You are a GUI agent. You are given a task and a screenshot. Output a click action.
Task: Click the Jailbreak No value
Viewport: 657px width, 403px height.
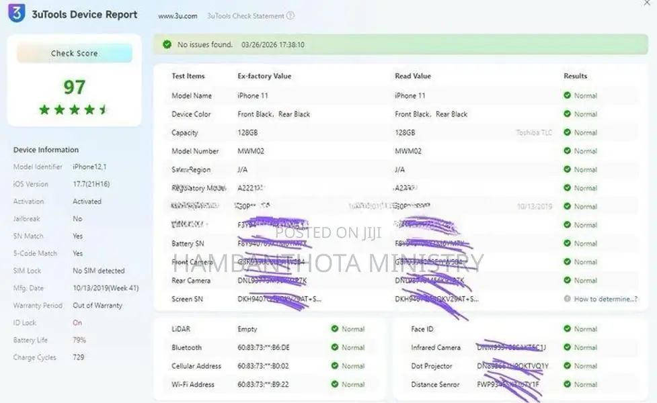point(77,219)
